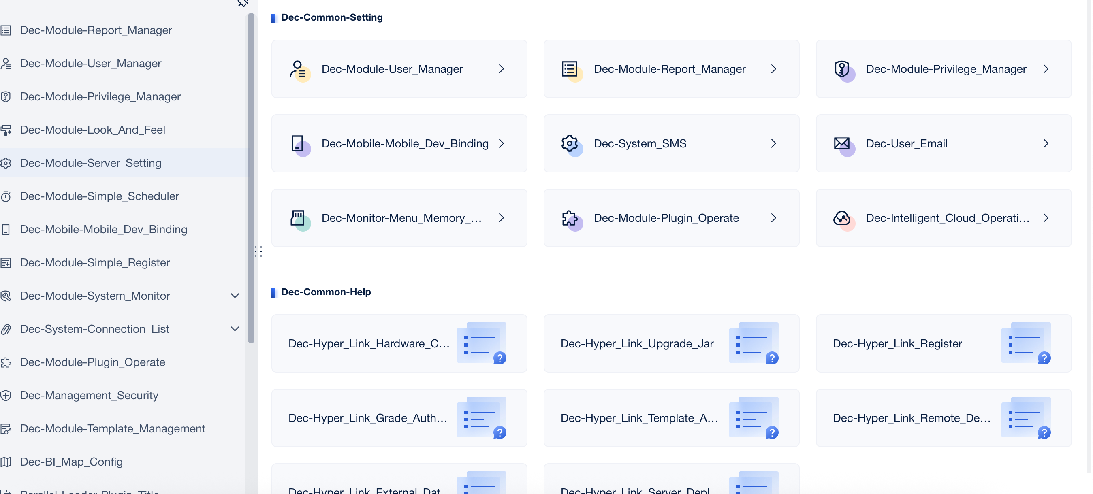Open User Manager card arrow
Image resolution: width=1093 pixels, height=494 pixels.
(x=502, y=69)
